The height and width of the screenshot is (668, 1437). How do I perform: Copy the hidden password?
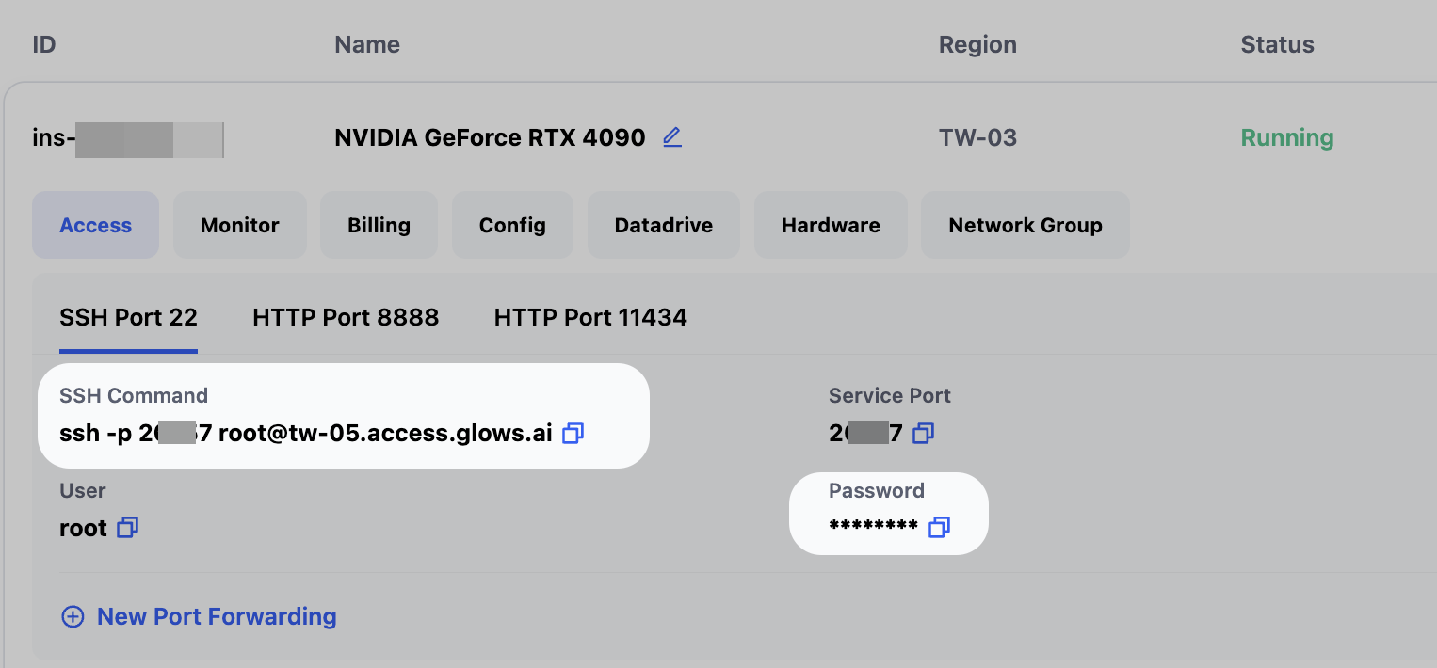(939, 527)
